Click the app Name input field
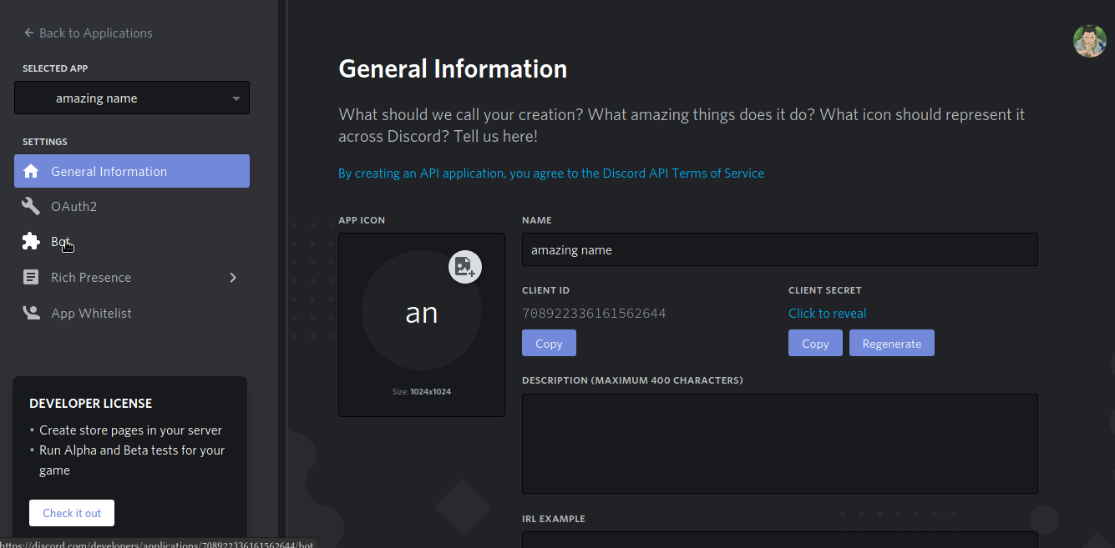 click(780, 249)
